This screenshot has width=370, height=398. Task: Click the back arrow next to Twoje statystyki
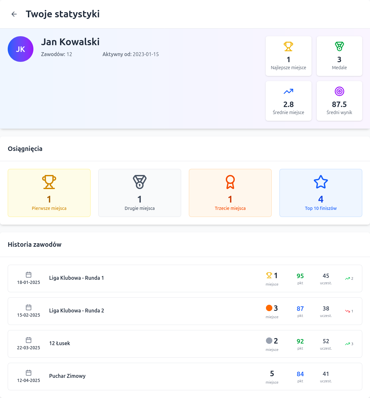(x=14, y=14)
